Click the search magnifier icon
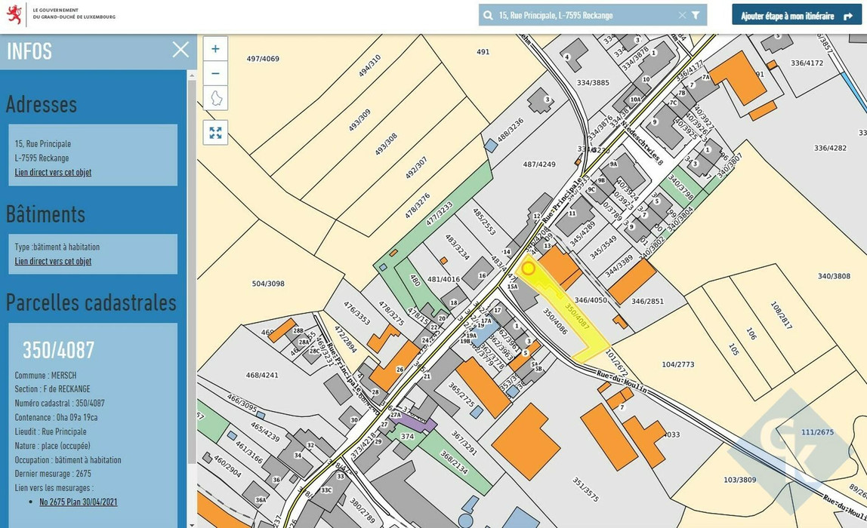This screenshot has width=867, height=528. click(489, 15)
